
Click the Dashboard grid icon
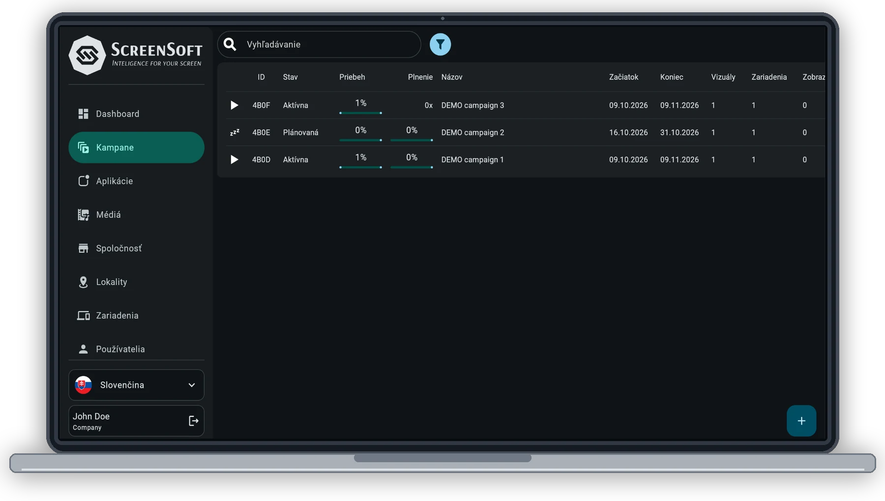pyautogui.click(x=83, y=114)
